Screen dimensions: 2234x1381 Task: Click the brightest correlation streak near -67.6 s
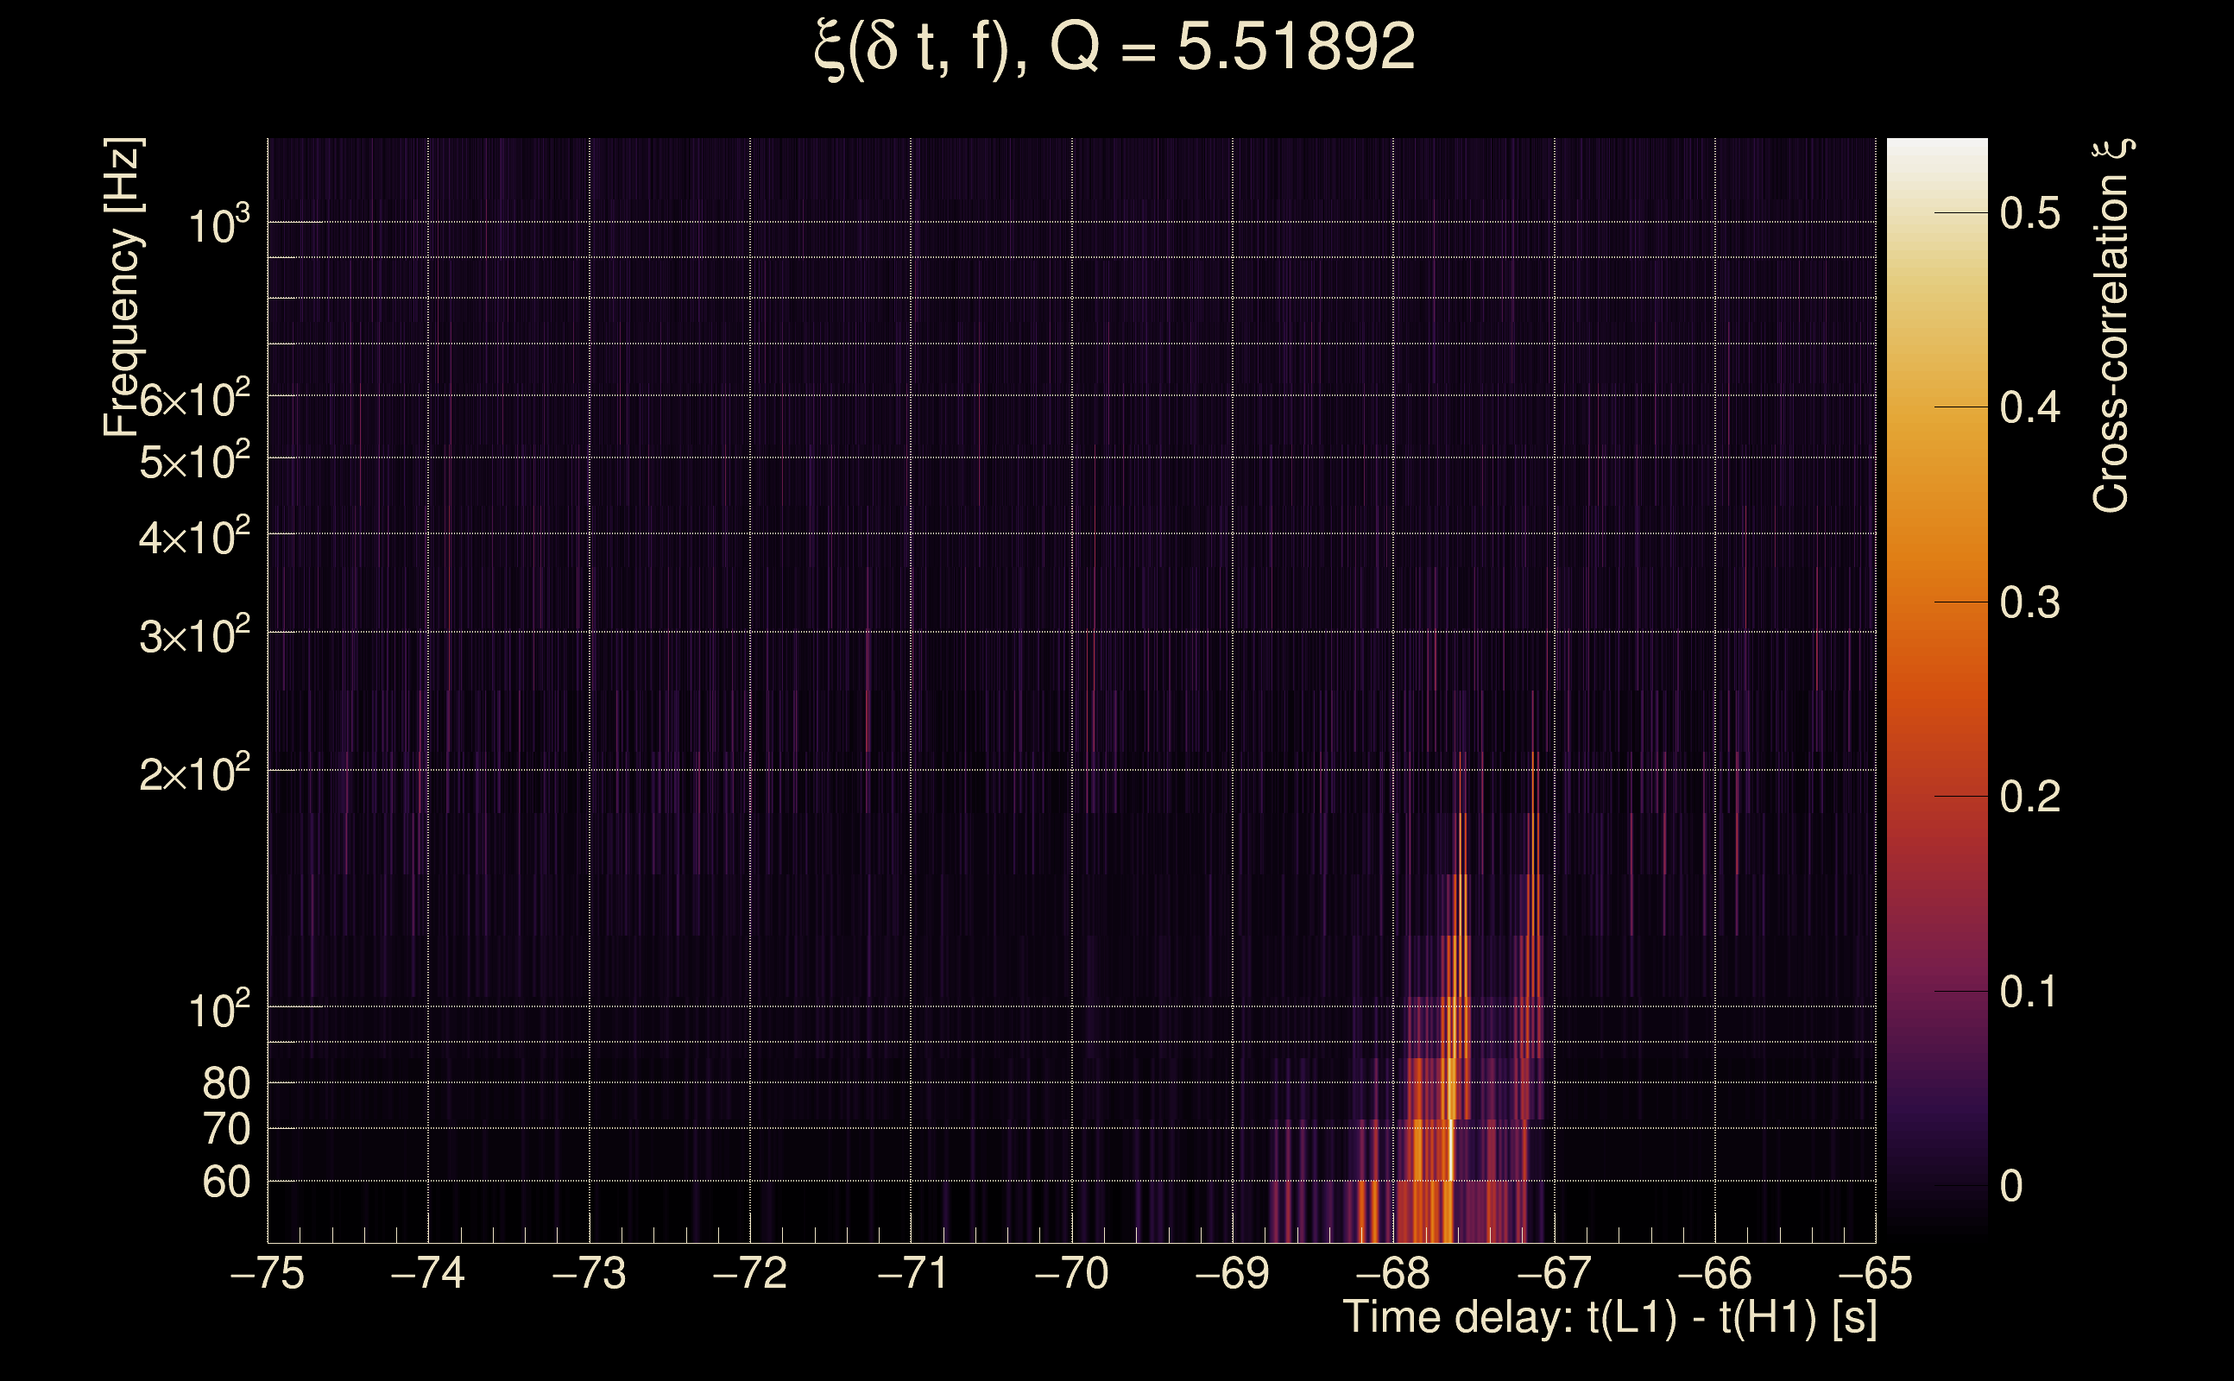(x=1451, y=1152)
